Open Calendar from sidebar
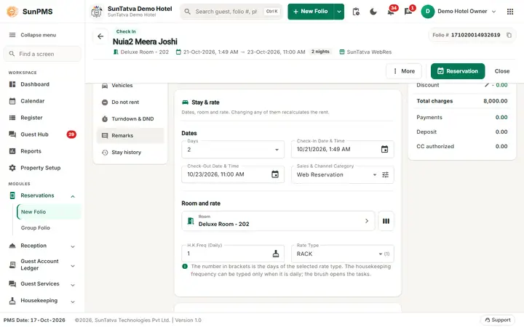This screenshot has width=524, height=327. tap(33, 101)
